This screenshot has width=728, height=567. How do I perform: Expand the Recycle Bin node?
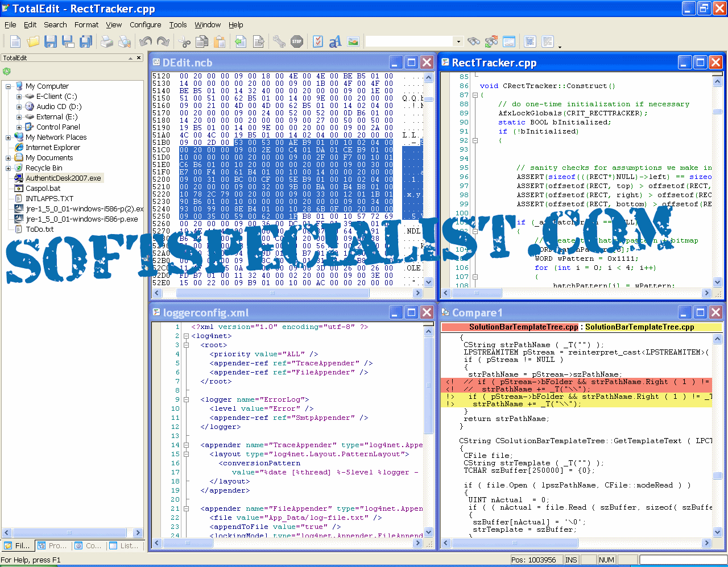9,168
